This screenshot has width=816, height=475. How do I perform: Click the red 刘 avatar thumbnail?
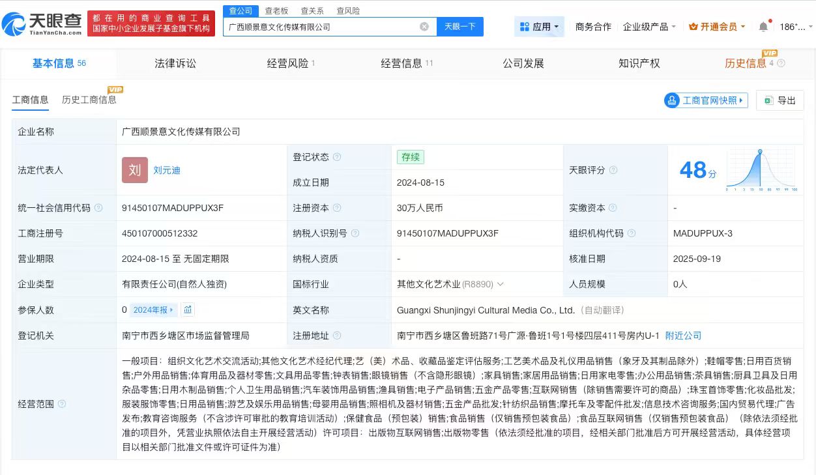tap(135, 170)
